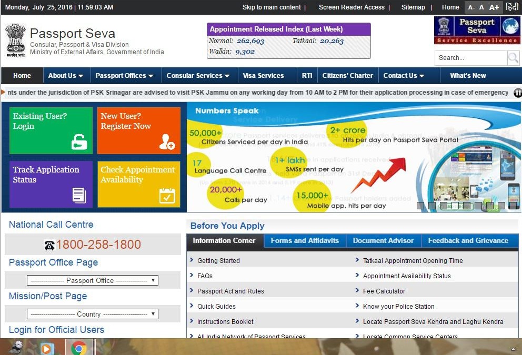Open the Passport Office selection dropdown

(x=92, y=280)
